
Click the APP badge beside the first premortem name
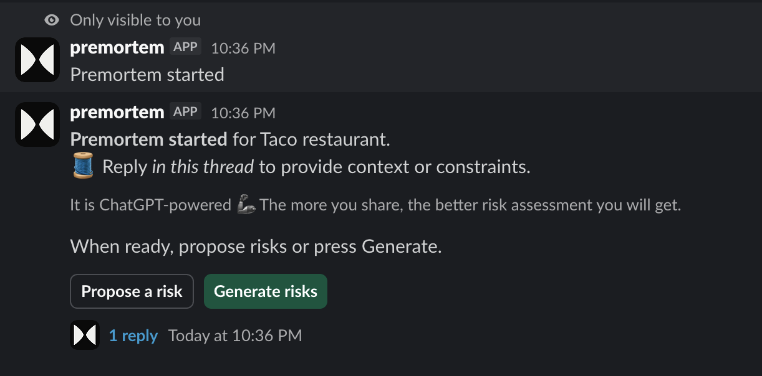(x=185, y=46)
